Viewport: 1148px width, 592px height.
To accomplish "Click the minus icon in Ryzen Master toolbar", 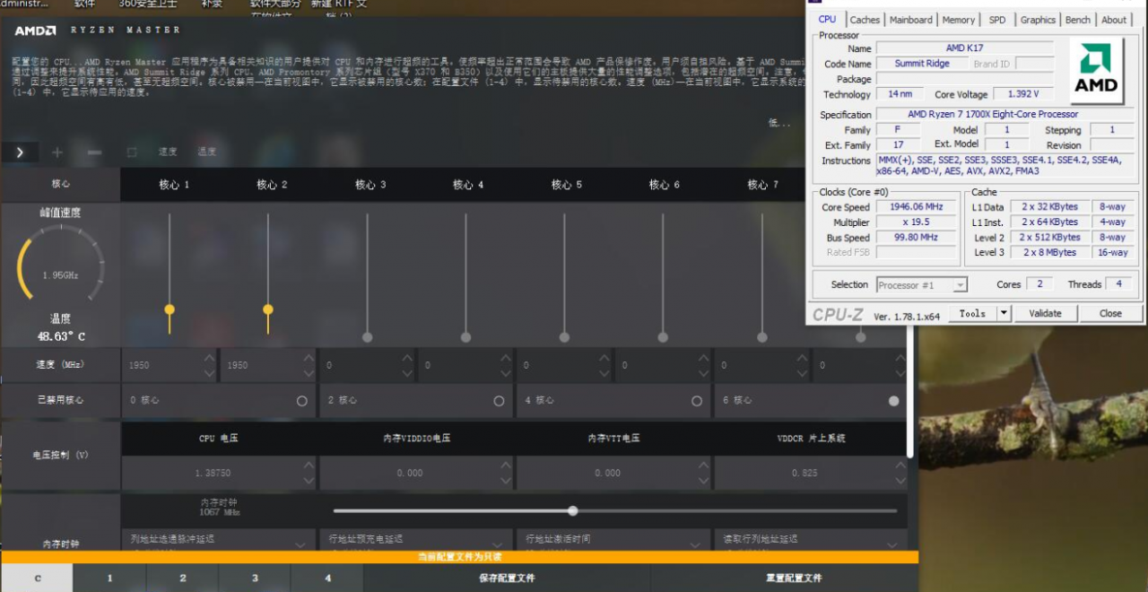I will pos(94,152).
